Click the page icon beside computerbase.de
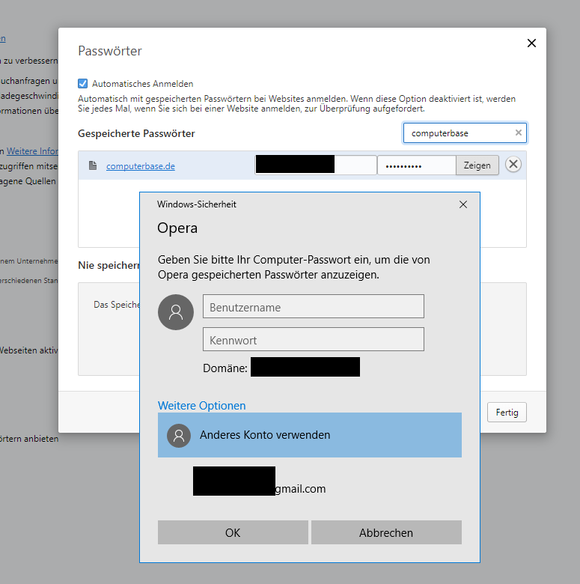 (x=93, y=165)
